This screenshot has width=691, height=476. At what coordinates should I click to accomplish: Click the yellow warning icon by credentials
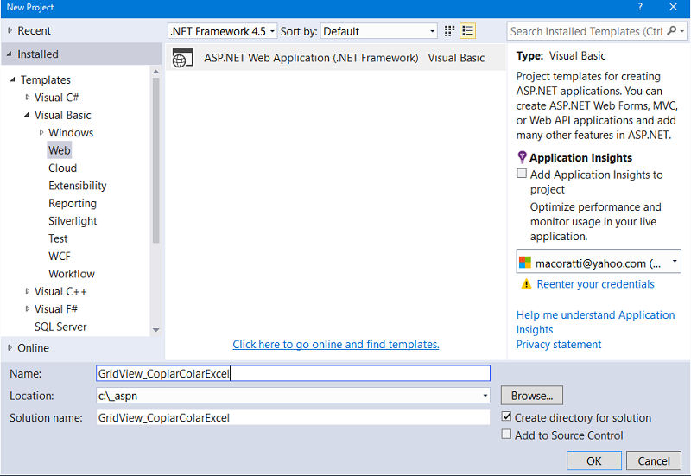click(x=526, y=284)
